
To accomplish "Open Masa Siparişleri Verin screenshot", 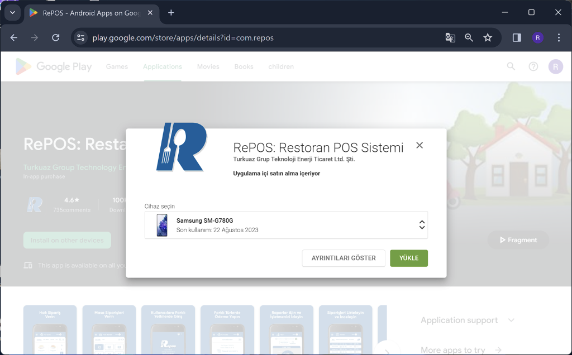I will (109, 330).
